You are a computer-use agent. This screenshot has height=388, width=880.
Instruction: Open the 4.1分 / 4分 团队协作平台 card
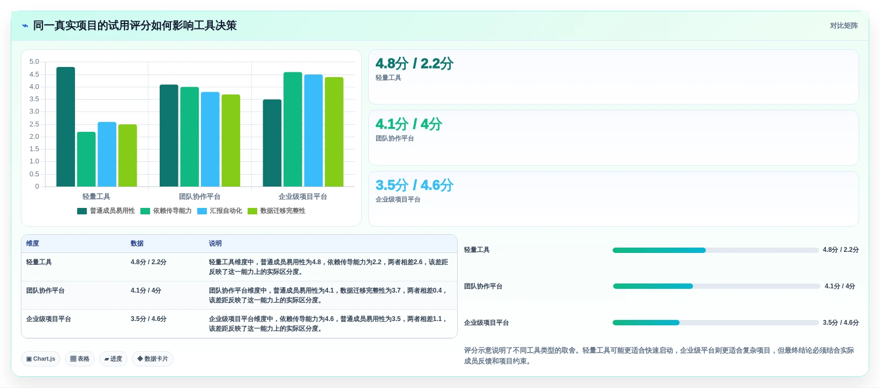tap(614, 138)
